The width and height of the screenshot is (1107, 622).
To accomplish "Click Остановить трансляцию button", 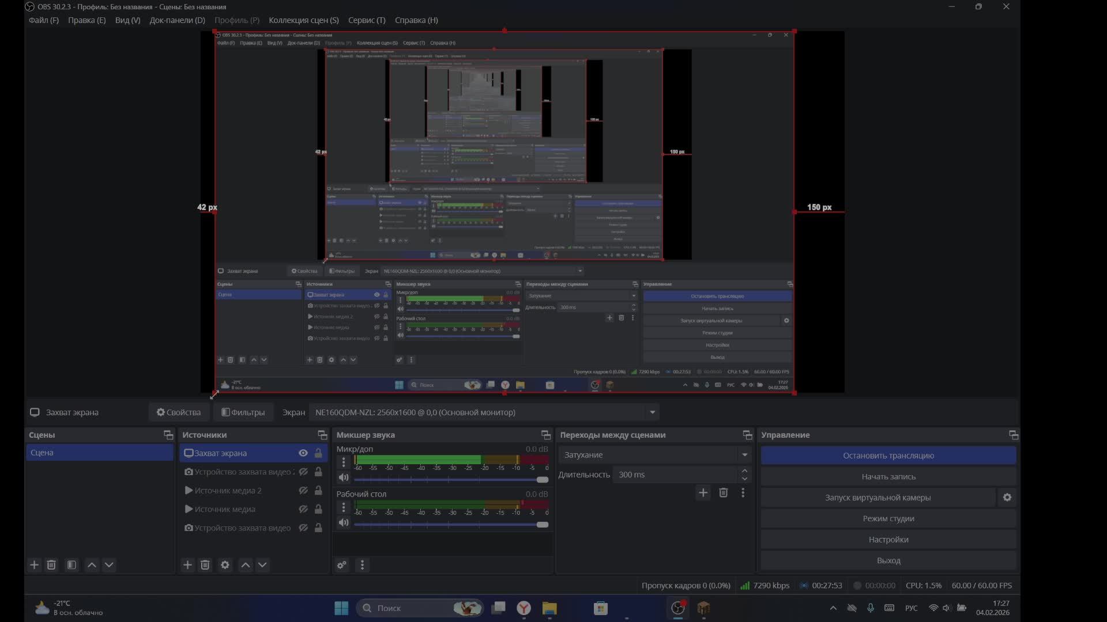I will tap(888, 456).
